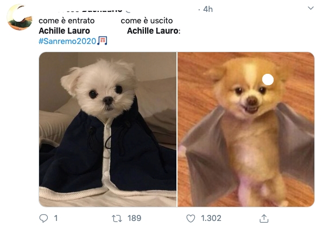Click the 4h timestamp link

[x=208, y=9]
